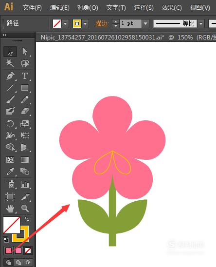The image size is (216, 267).
Task: Pick the Line Segment tool
Action: click(x=10, y=88)
